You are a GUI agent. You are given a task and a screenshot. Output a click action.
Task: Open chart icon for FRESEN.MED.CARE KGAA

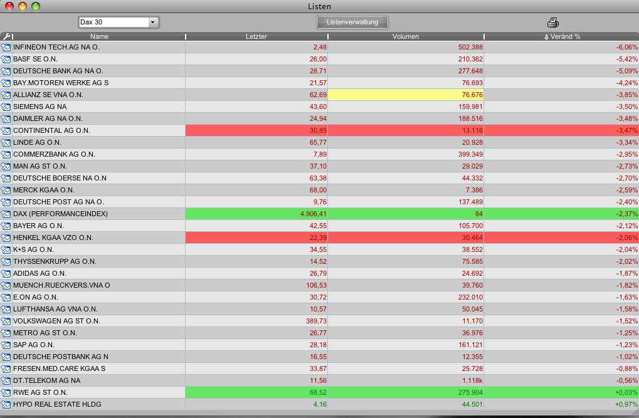pos(6,368)
